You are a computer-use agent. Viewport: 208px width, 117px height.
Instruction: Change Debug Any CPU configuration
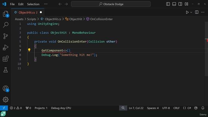[61, 108]
